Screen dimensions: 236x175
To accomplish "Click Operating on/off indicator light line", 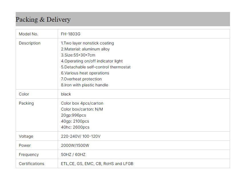I will click(x=92, y=61).
